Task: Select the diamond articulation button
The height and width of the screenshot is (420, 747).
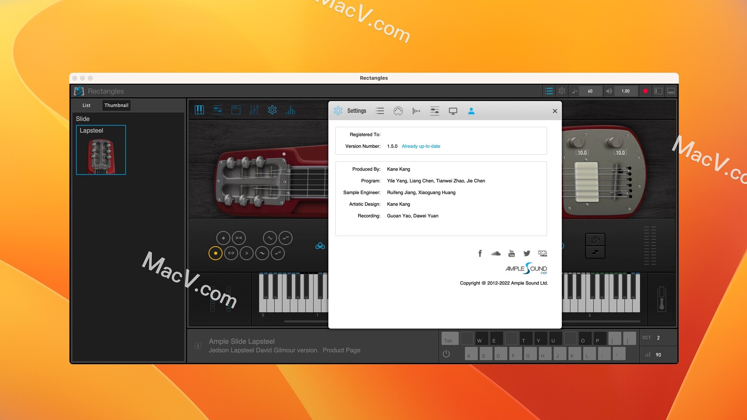Action: click(223, 238)
